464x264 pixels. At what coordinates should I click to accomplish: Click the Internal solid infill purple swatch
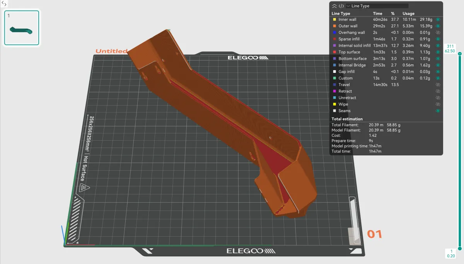(x=334, y=45)
